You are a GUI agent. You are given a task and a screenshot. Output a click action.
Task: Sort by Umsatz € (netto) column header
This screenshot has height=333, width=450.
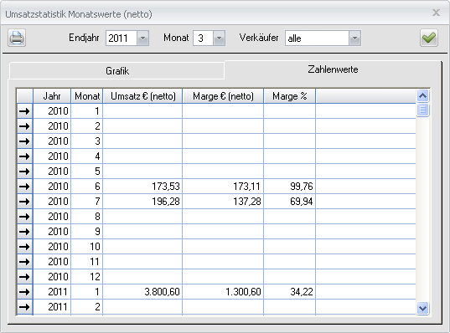click(x=142, y=96)
